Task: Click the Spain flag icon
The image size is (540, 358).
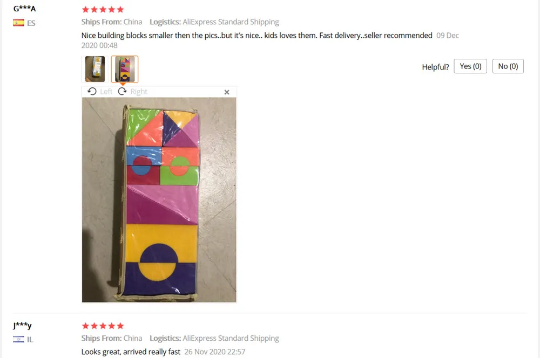Action: click(x=18, y=23)
